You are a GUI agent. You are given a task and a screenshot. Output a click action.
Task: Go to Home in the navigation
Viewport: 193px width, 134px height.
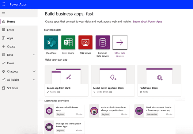[x=19, y=21]
